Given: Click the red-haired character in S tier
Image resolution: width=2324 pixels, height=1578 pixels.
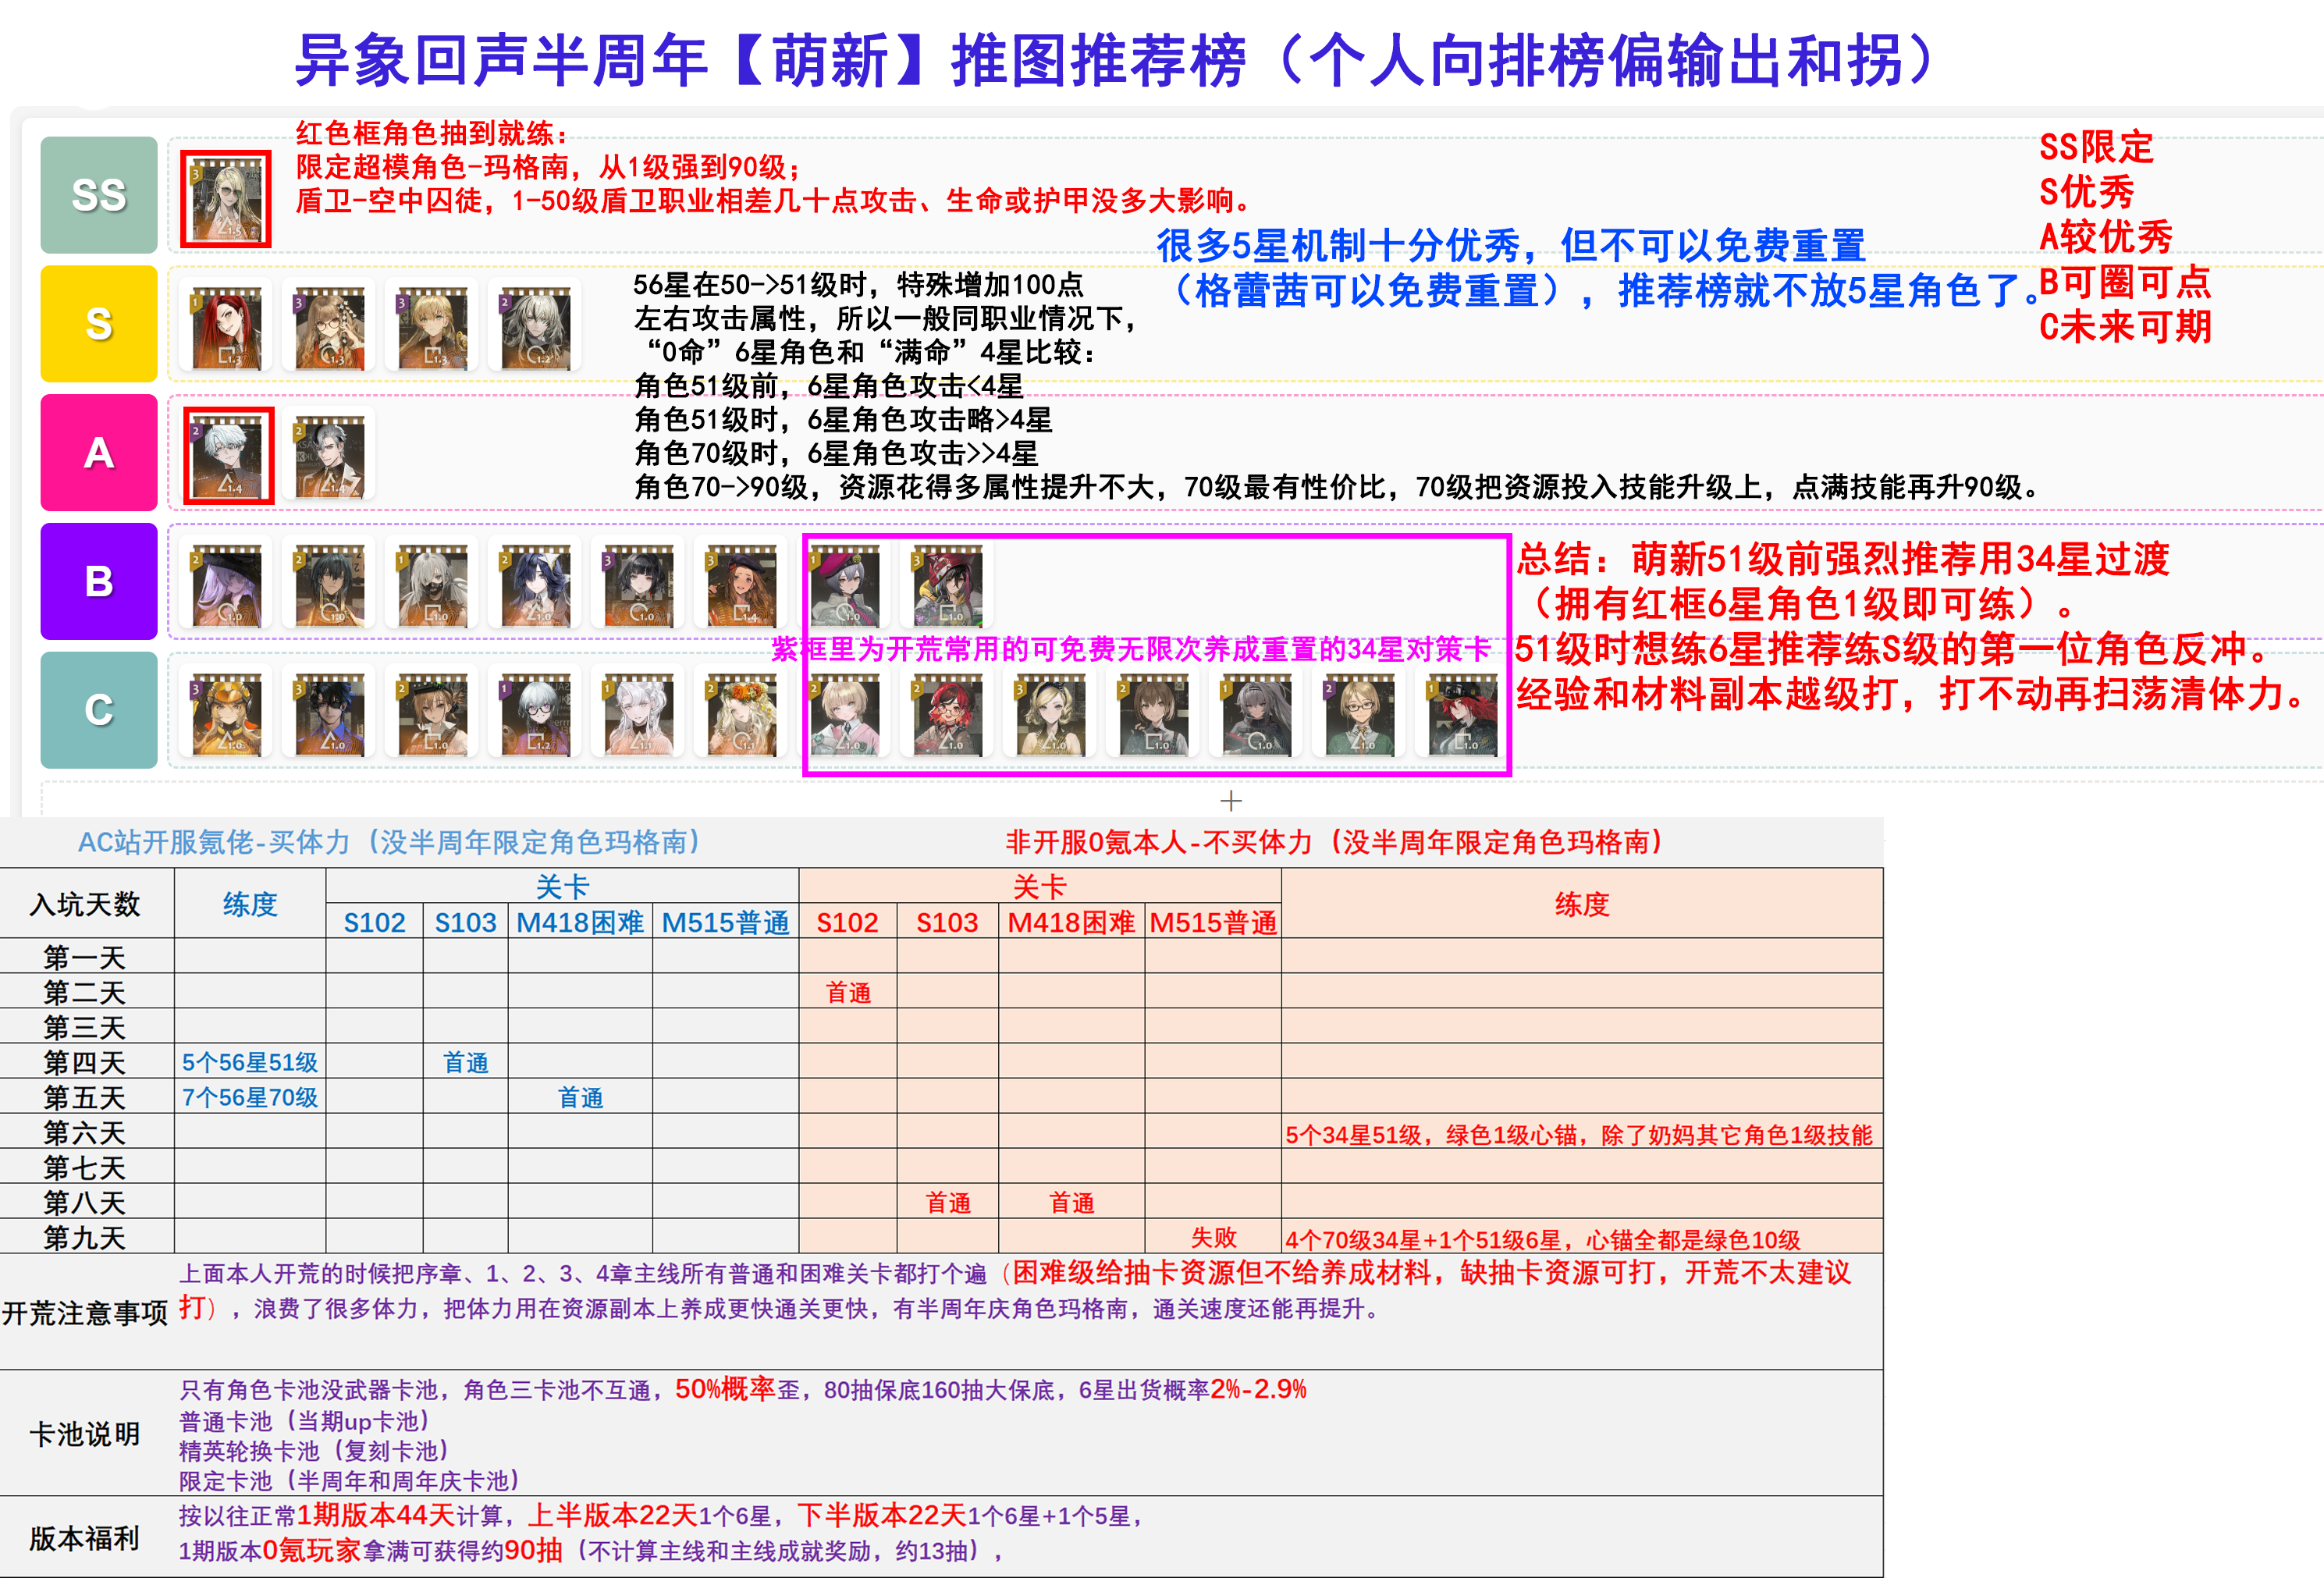Looking at the screenshot, I should [x=226, y=327].
